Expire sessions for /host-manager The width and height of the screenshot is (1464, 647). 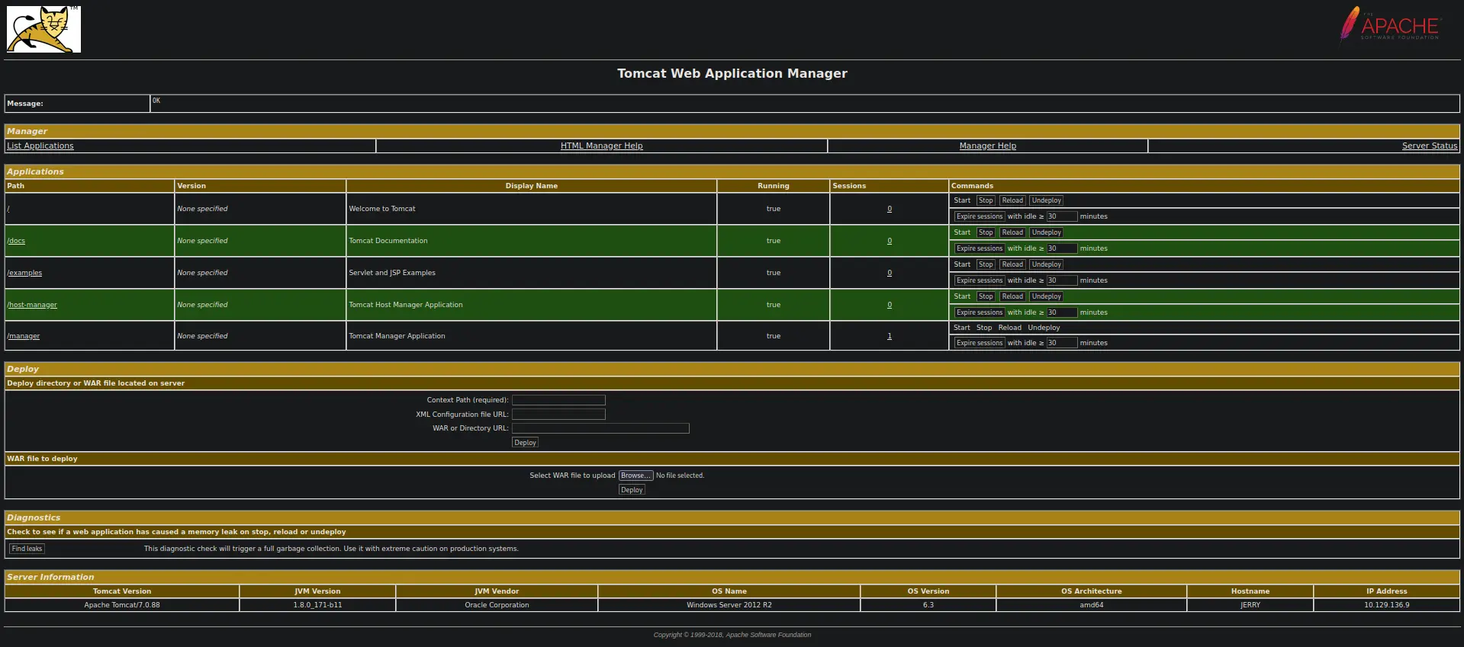click(980, 312)
